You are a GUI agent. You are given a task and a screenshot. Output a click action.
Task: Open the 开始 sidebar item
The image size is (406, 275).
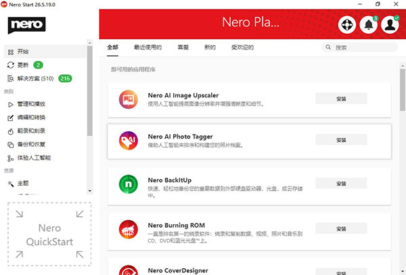pyautogui.click(x=45, y=52)
